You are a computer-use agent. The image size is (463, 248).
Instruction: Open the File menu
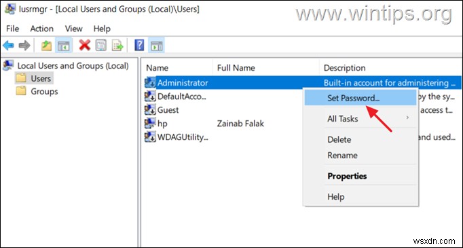point(13,29)
